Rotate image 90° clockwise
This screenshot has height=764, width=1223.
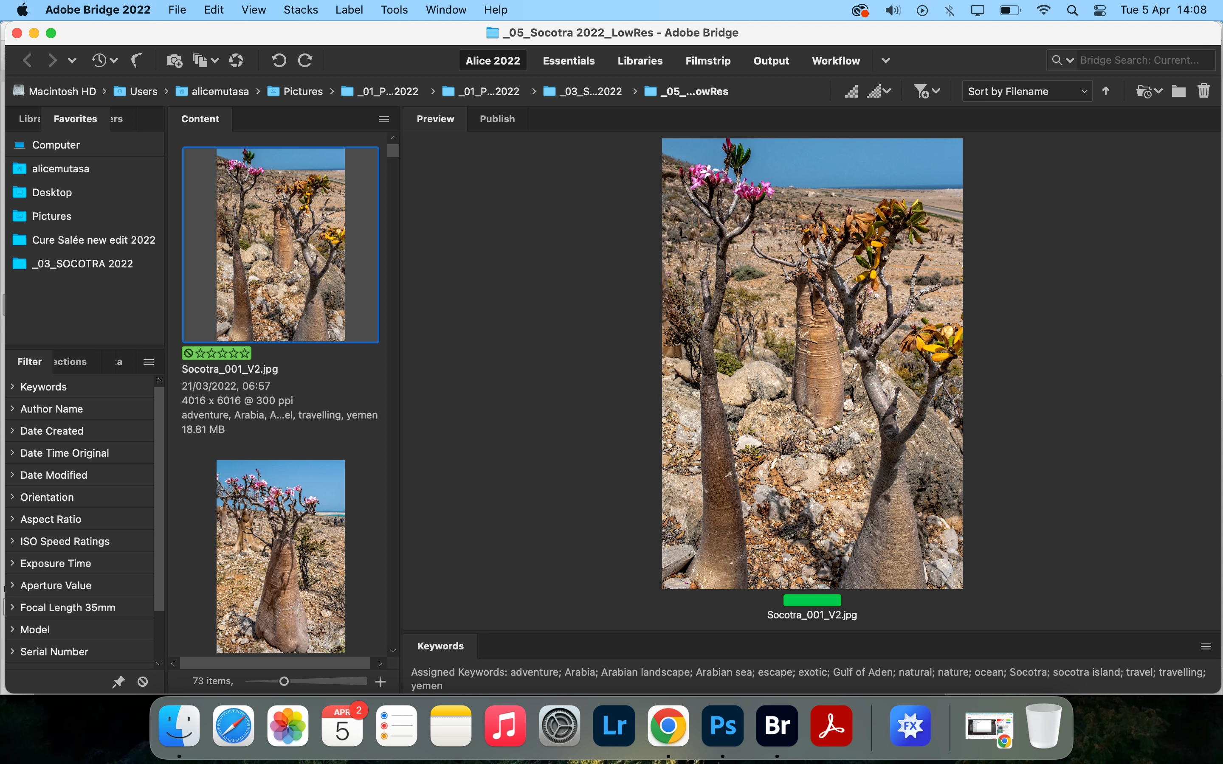click(x=305, y=61)
